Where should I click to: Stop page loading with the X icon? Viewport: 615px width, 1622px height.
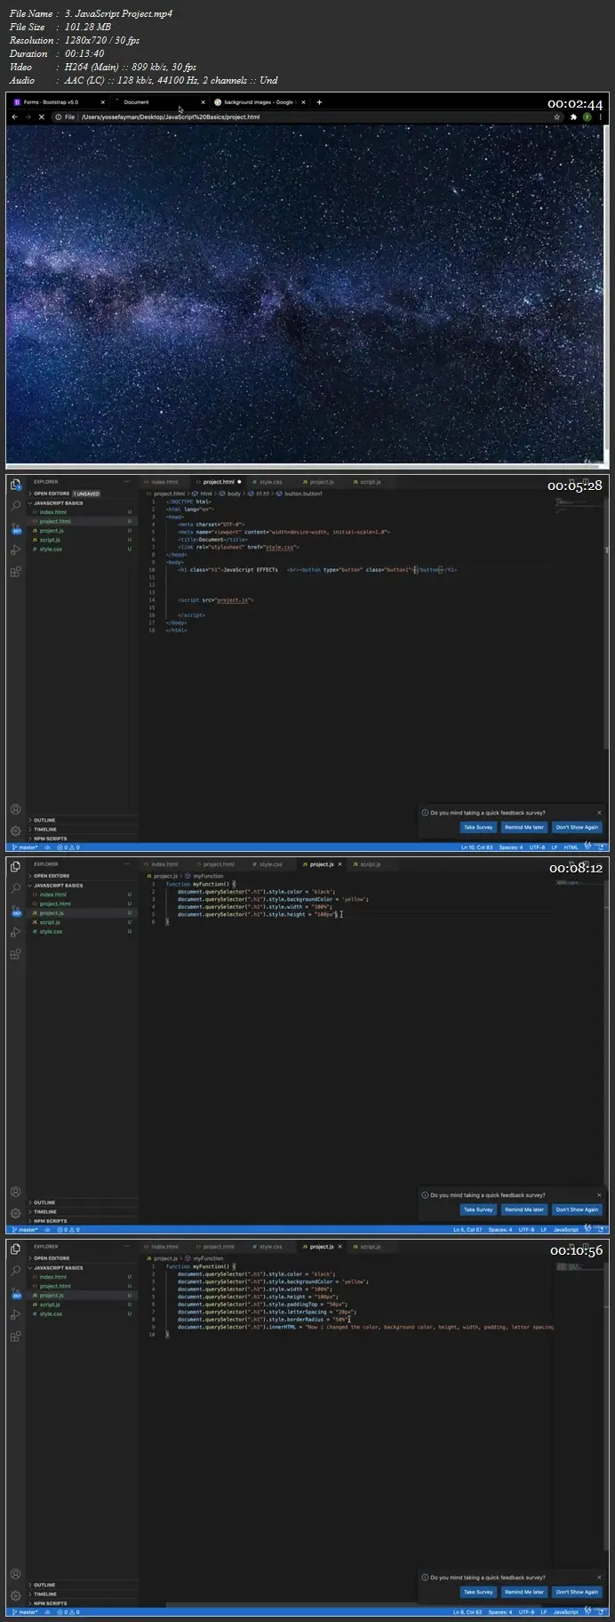(41, 116)
